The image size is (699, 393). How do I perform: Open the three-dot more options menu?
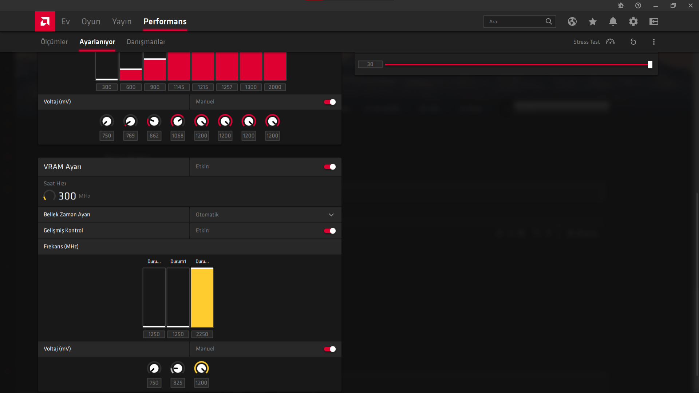(x=653, y=42)
